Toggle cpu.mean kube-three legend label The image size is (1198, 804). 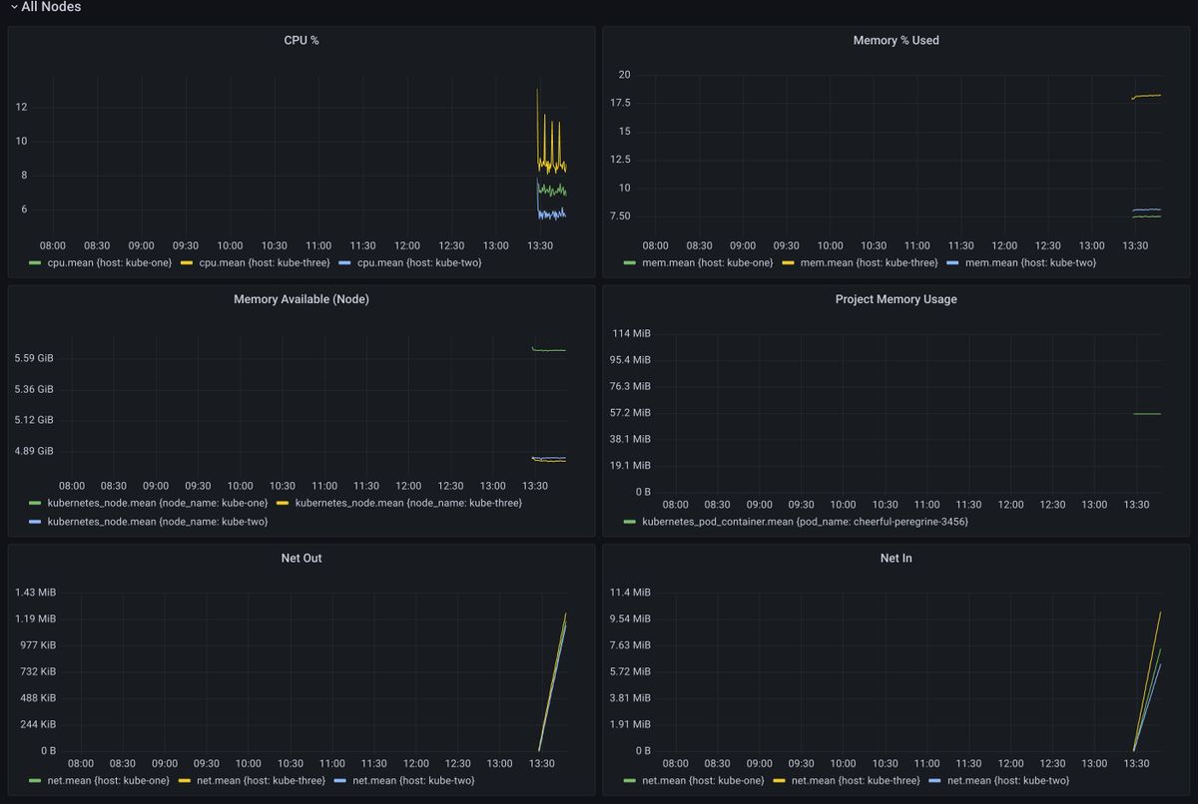click(x=265, y=262)
